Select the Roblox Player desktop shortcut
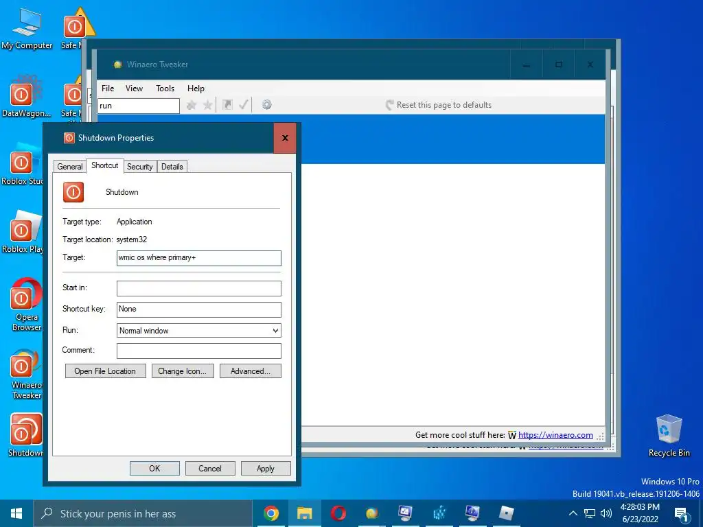Viewport: 703px width, 527px height. (21, 233)
